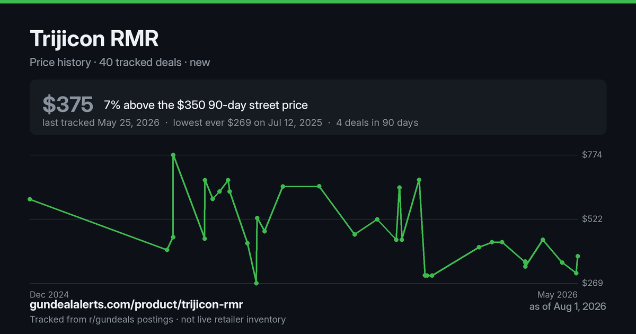
Task: Click the green progress bar at top
Action: coord(318,2)
